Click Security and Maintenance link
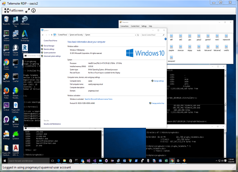Image resolution: width=238 pixels, height=172 pixels. tap(52, 124)
